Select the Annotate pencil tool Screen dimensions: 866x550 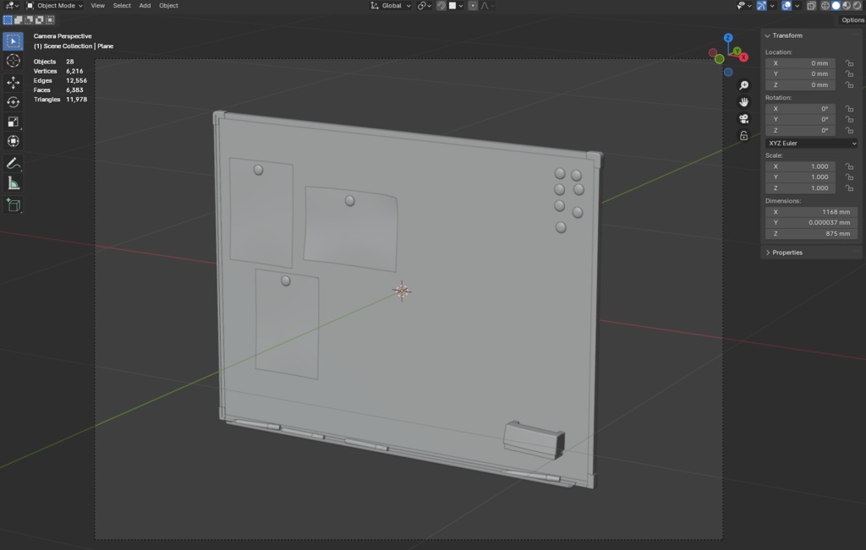[x=14, y=163]
